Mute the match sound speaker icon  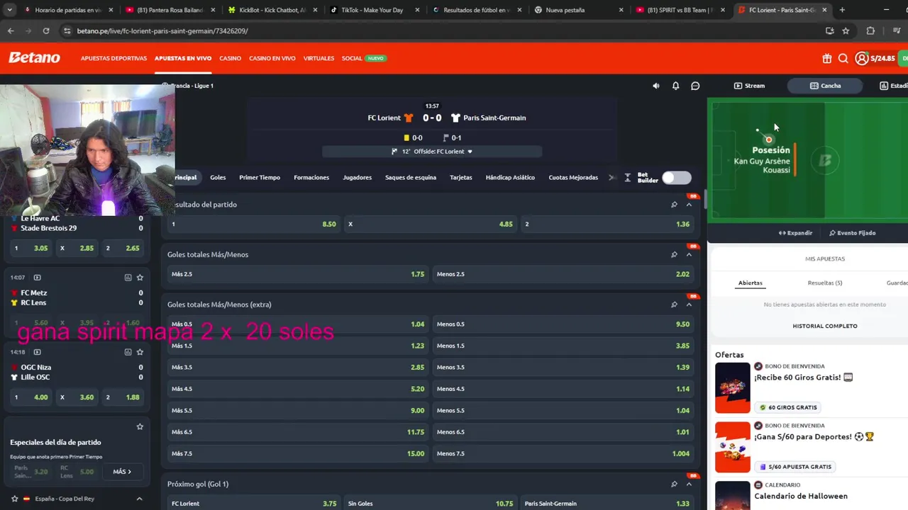pos(655,86)
